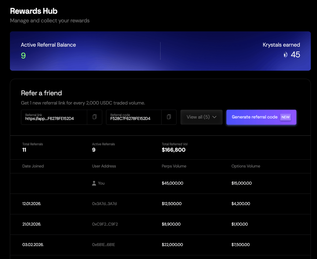The width and height of the screenshot is (317, 259).
Task: Click perps volume $8,900.00
Action: [171, 224]
